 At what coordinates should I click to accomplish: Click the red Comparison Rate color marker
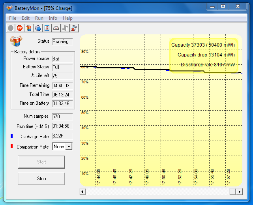(x=11, y=146)
